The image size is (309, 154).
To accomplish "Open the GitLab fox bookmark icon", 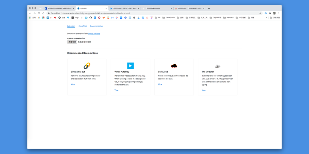I will (x=104, y=17).
